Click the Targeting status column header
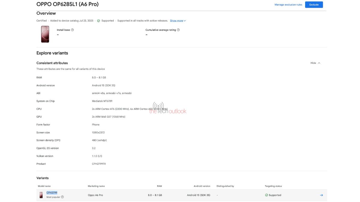 (273, 186)
